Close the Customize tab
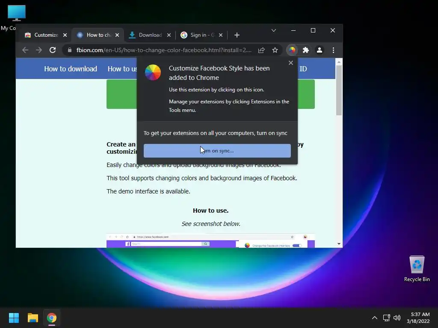The image size is (438, 328). point(65,35)
